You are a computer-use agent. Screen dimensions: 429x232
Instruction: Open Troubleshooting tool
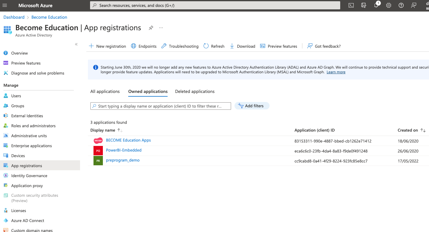(180, 46)
